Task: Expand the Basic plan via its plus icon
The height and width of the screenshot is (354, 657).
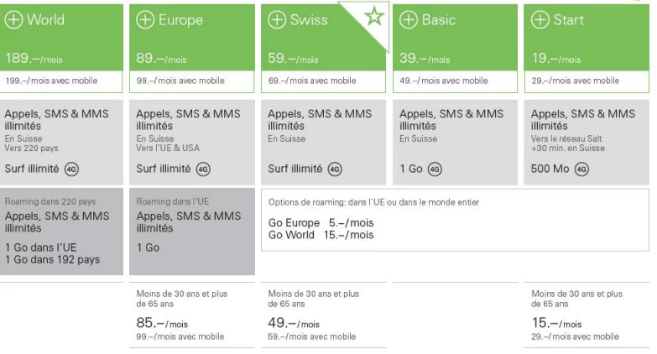Action: [409, 20]
